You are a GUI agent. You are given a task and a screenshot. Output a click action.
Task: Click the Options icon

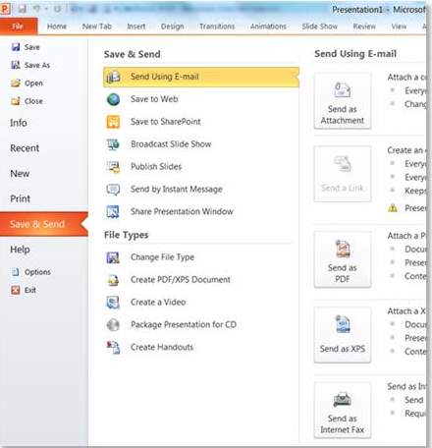(16, 272)
